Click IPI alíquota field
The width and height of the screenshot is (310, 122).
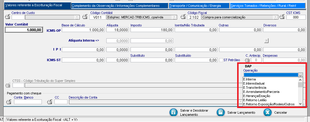pyautogui.click(x=118, y=50)
